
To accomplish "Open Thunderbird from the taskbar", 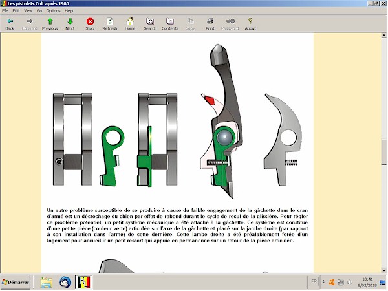I will [65, 283].
